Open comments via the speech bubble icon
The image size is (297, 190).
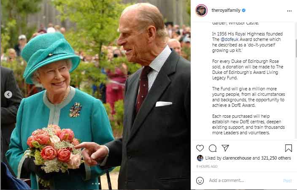(213, 148)
